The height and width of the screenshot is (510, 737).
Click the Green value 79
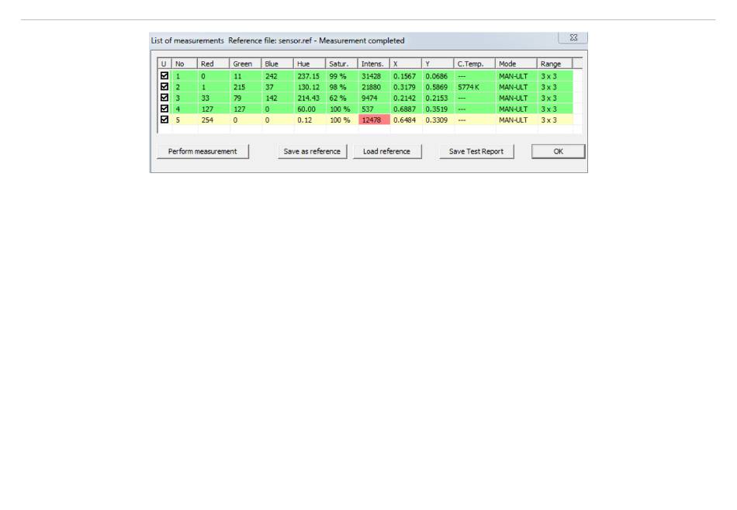point(237,98)
